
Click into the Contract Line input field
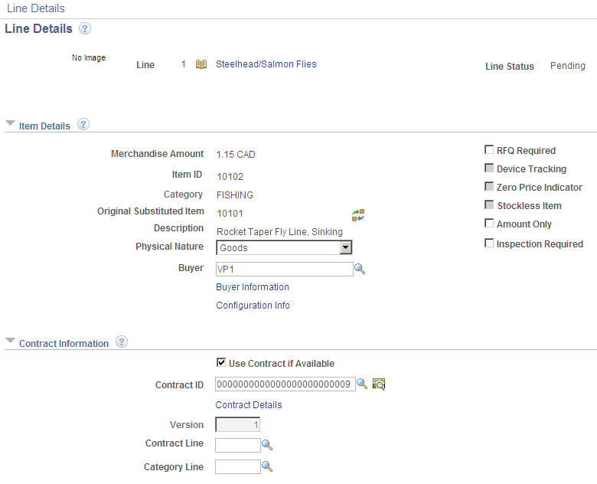pos(238,445)
